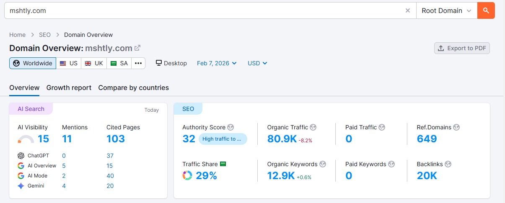
Task: Open the Traffic Share value 29%
Action: (207, 176)
